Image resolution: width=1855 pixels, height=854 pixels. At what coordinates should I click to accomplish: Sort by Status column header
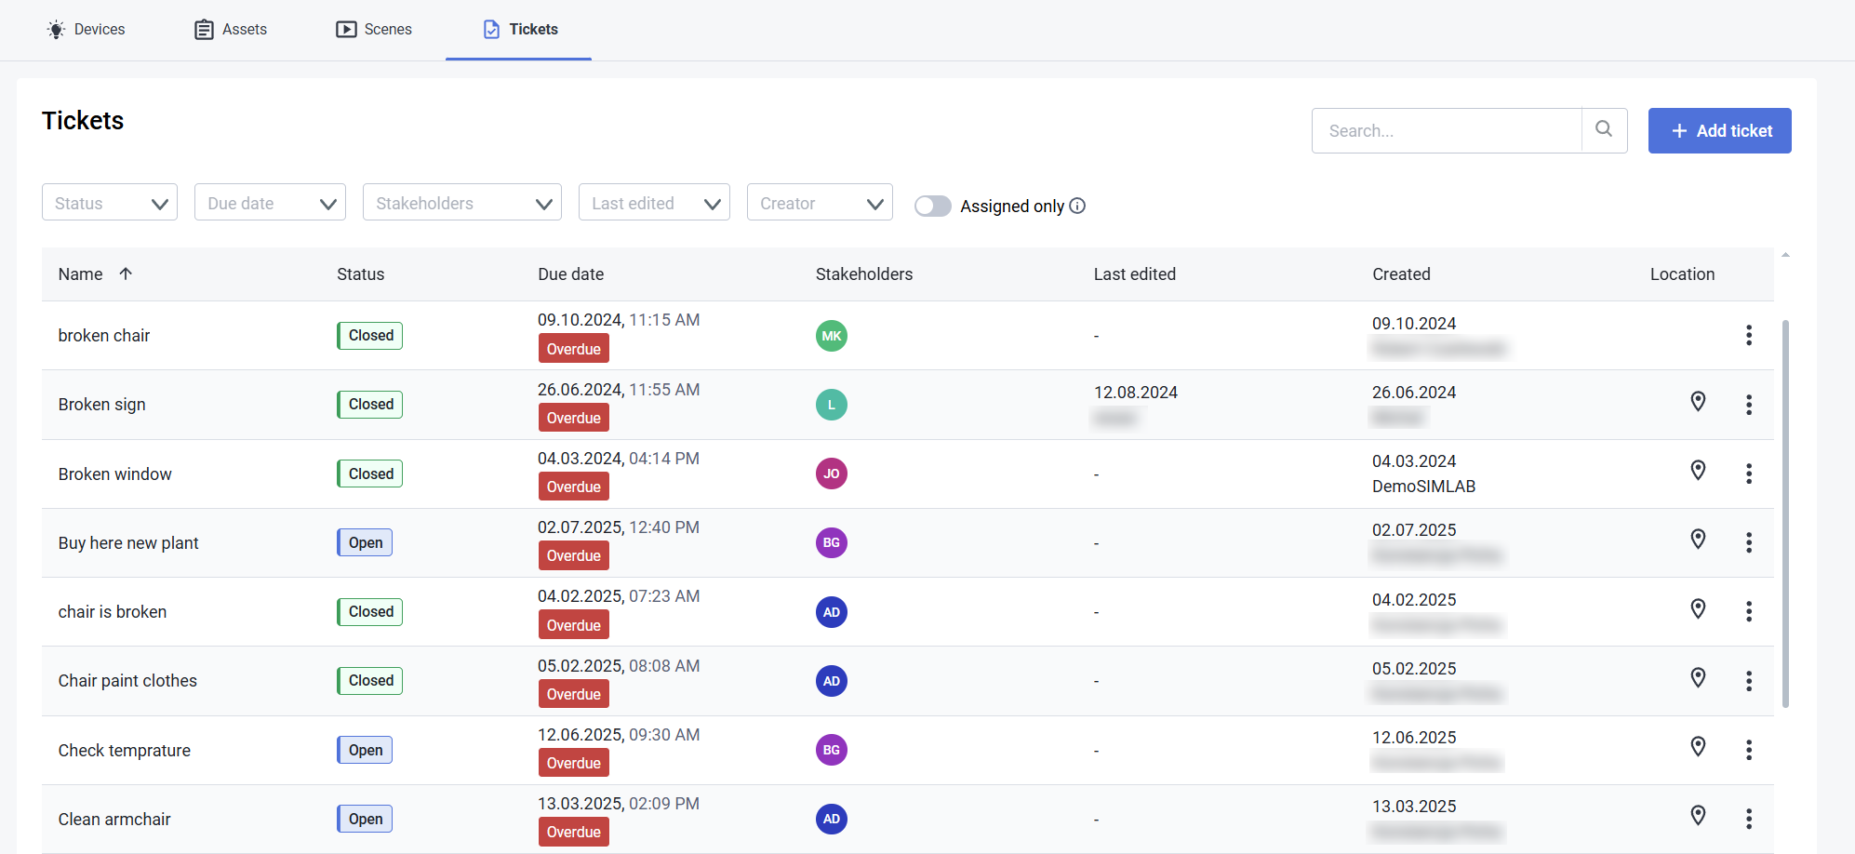[361, 274]
